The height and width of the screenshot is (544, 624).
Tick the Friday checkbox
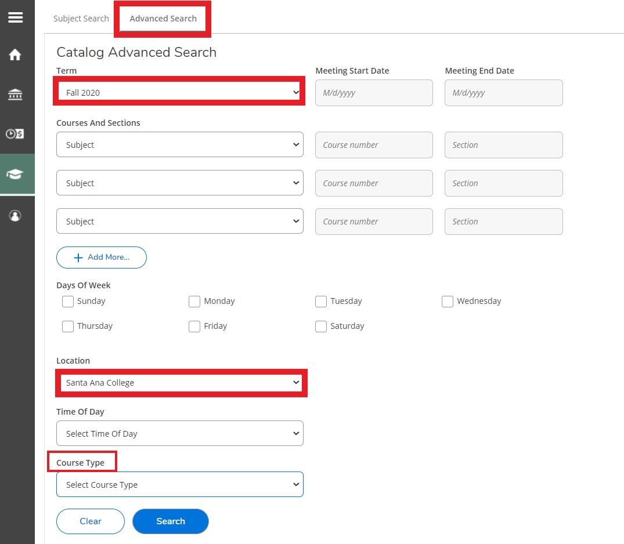[194, 327]
